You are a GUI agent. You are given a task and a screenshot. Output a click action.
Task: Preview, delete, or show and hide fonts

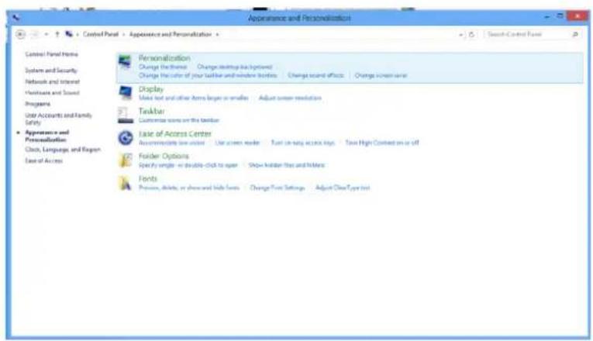coord(189,188)
